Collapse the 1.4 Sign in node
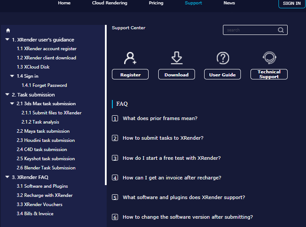The width and height of the screenshot is (306, 227). pos(12,76)
